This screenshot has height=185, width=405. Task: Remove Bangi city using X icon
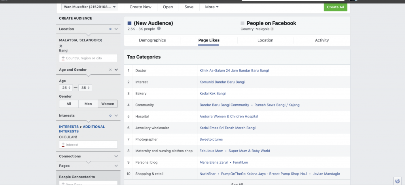click(x=61, y=46)
